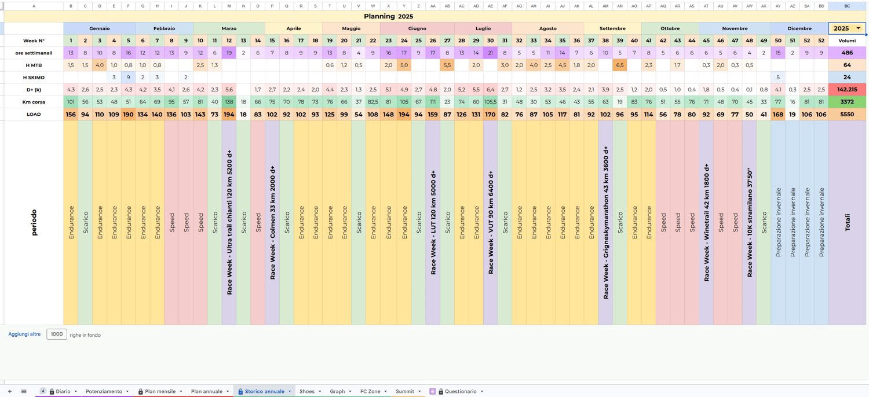Click the lock icon on Plan mensile tab
Image resolution: width=869 pixels, height=397 pixels.
(x=141, y=392)
